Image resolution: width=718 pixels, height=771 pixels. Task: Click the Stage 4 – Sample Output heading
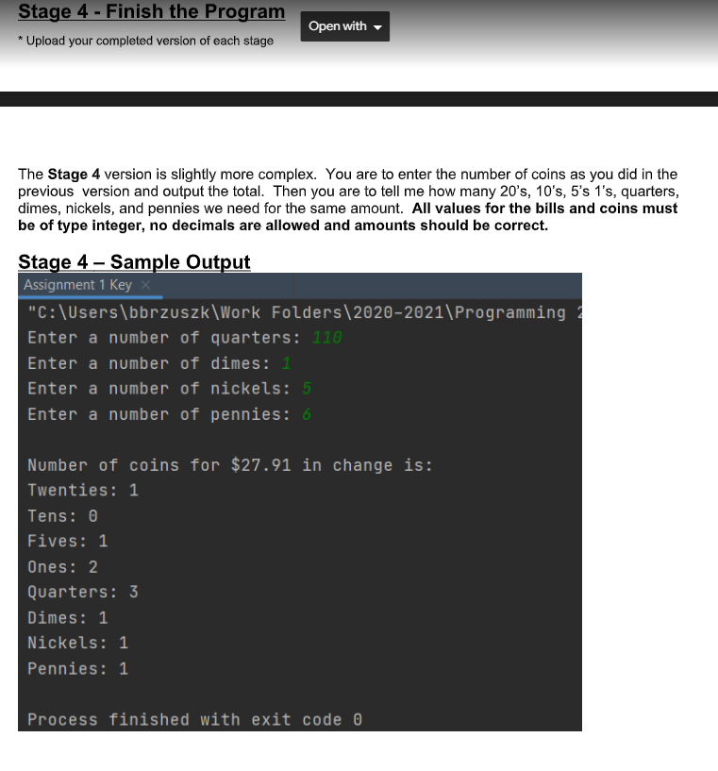134,262
